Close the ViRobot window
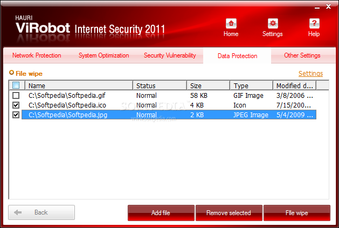 (328, 6)
